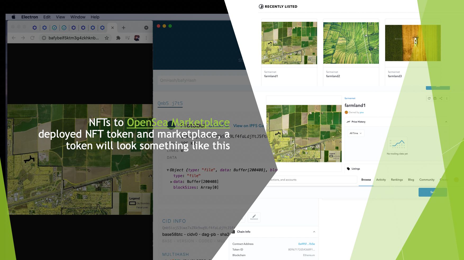The width and height of the screenshot is (464, 260).
Task: Bookmark this page with the star
Action: [107, 38]
